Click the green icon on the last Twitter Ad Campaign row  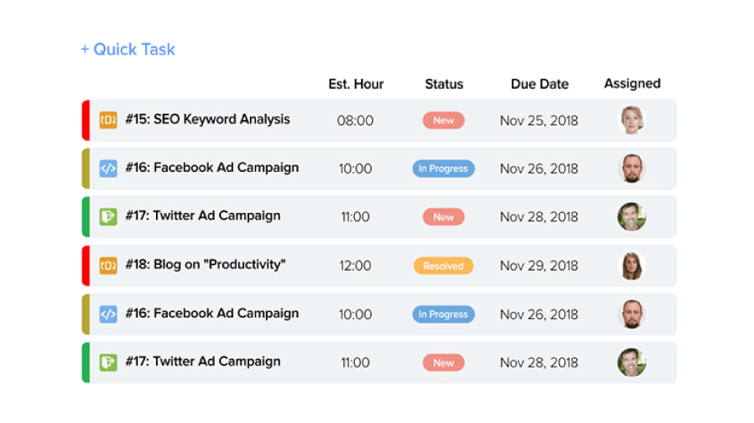(108, 362)
